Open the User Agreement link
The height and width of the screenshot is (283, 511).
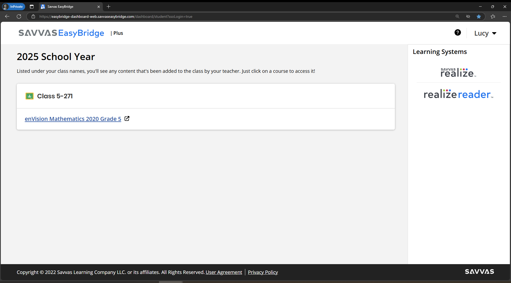(224, 272)
